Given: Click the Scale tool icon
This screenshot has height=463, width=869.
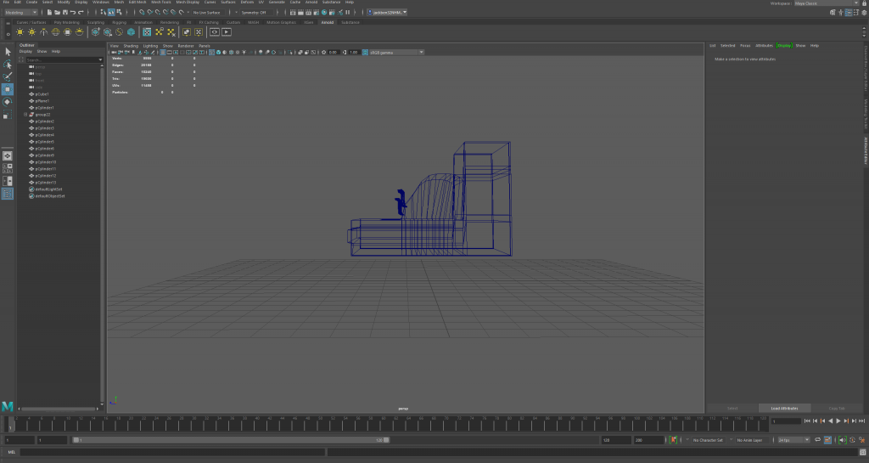Looking at the screenshot, I should click(8, 115).
